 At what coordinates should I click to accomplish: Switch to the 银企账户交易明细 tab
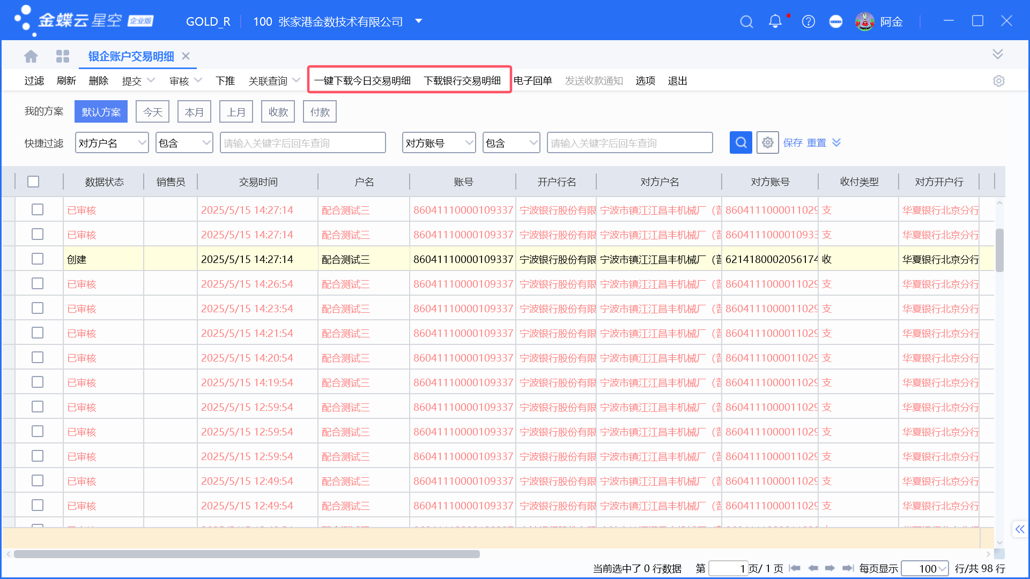tap(131, 56)
